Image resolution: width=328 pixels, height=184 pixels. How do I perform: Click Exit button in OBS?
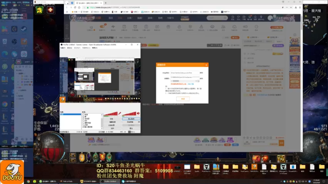[131, 128]
